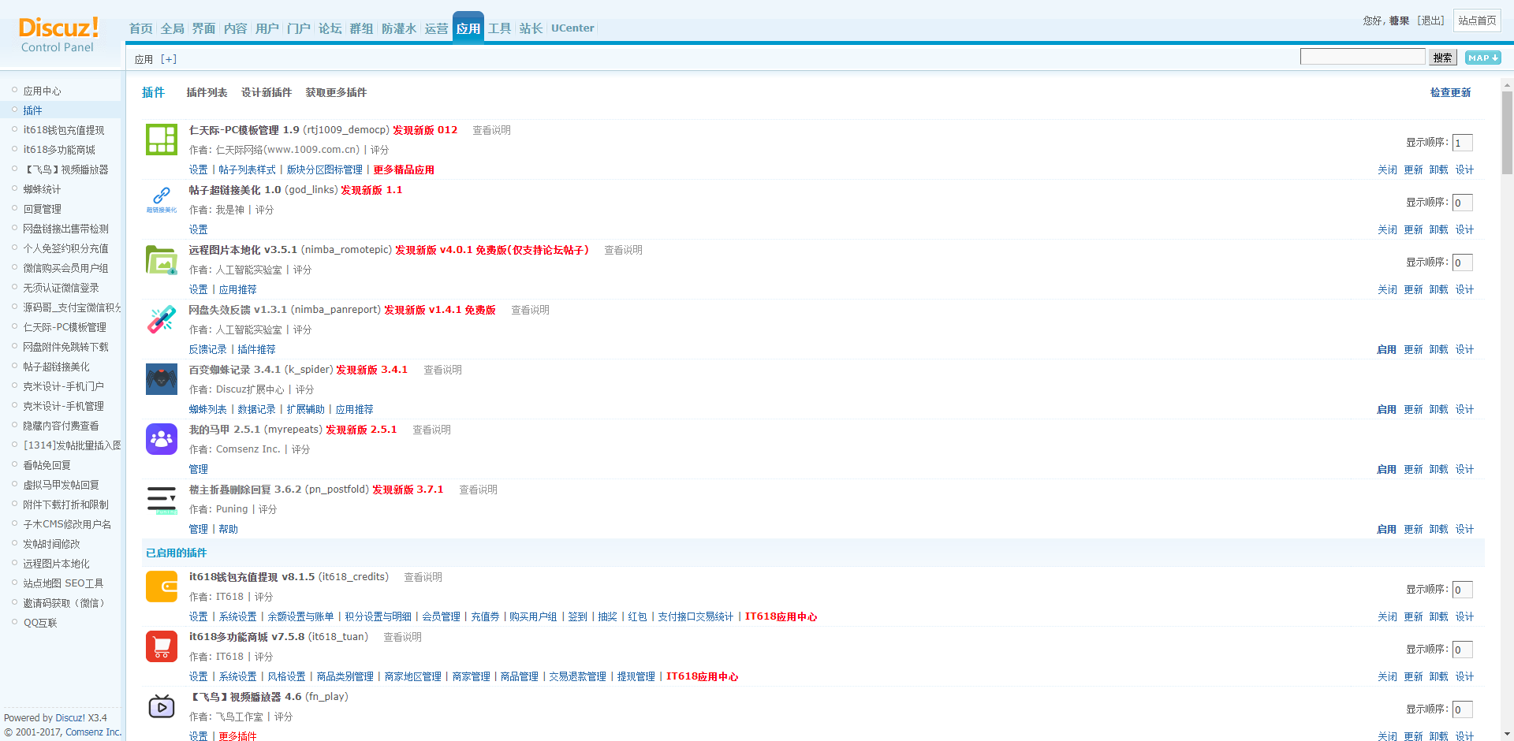Click the orange wallet icon of it618钱包充值提现
This screenshot has width=1514, height=741.
pos(162,586)
